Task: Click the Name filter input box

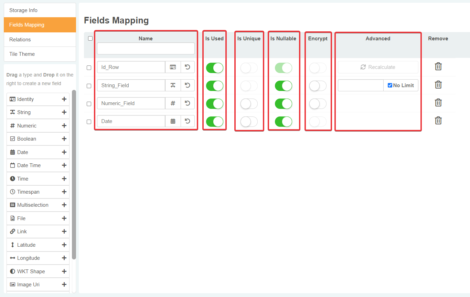Action: tap(146, 49)
